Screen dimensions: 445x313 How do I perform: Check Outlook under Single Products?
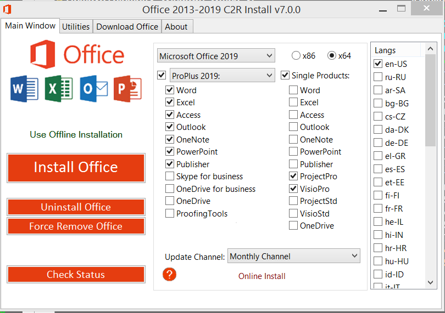click(293, 127)
